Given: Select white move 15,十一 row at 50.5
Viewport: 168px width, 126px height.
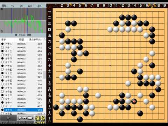Looking at the screenshot, I should pos(22,99).
